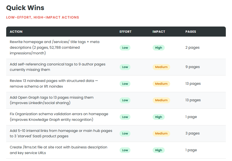
Task: Click the Low effort badge for Open Graph row
Action: coord(125,100)
